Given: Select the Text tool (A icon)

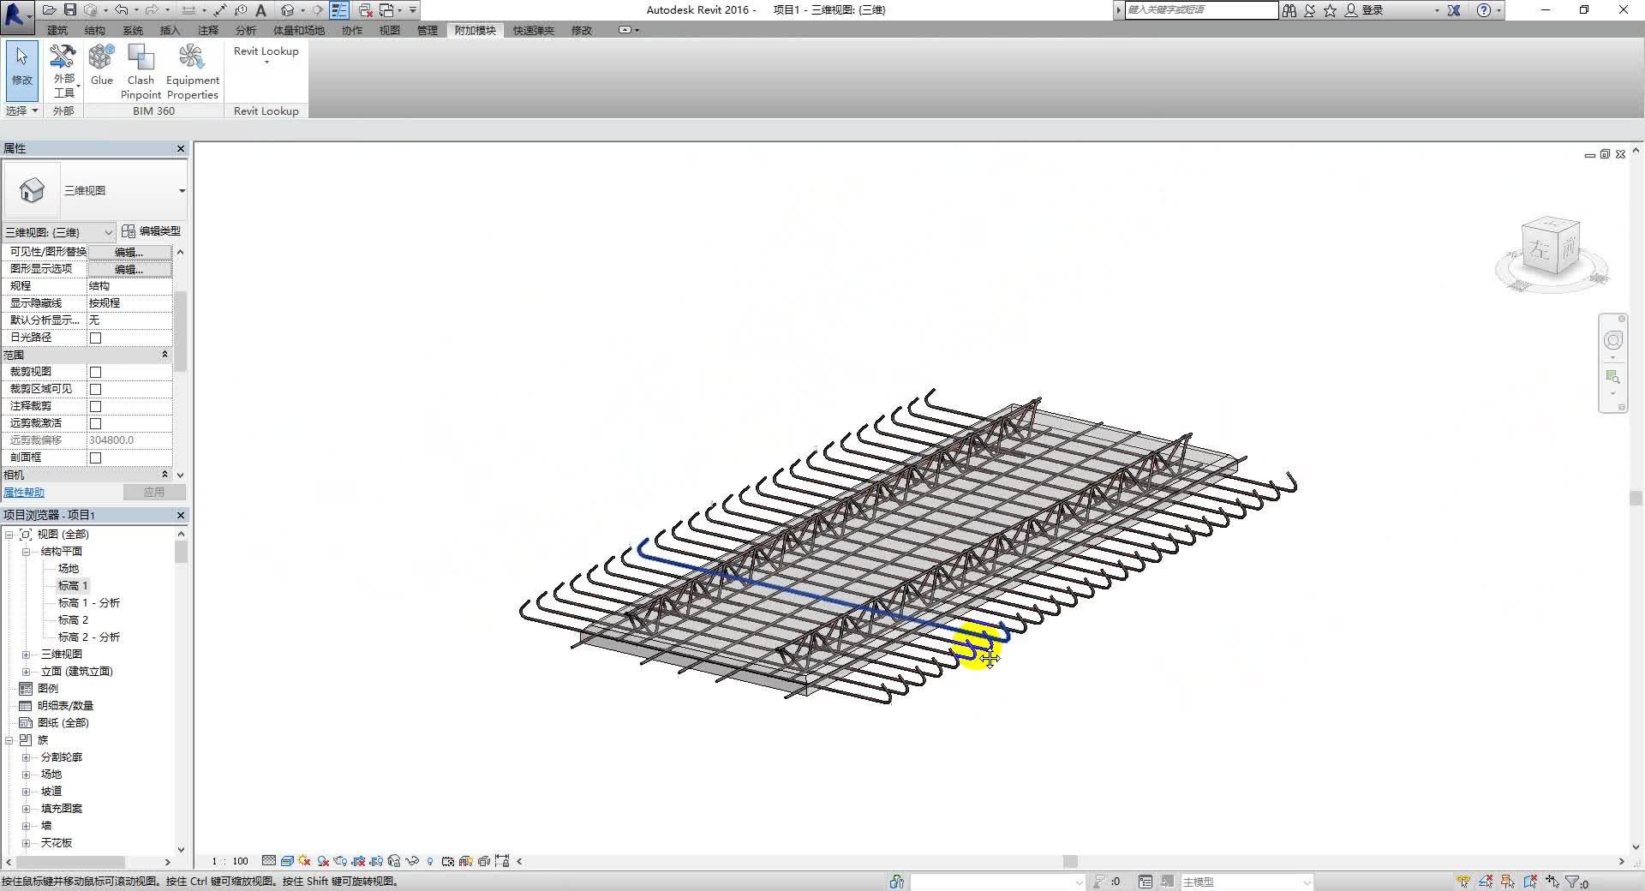Looking at the screenshot, I should tap(261, 10).
